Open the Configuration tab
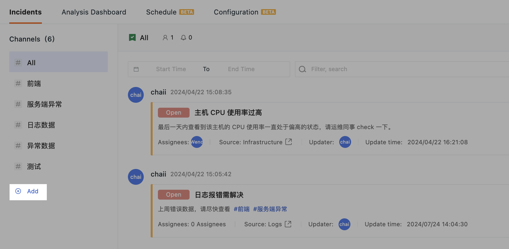Screen dimensions: 509x249 [x=236, y=12]
